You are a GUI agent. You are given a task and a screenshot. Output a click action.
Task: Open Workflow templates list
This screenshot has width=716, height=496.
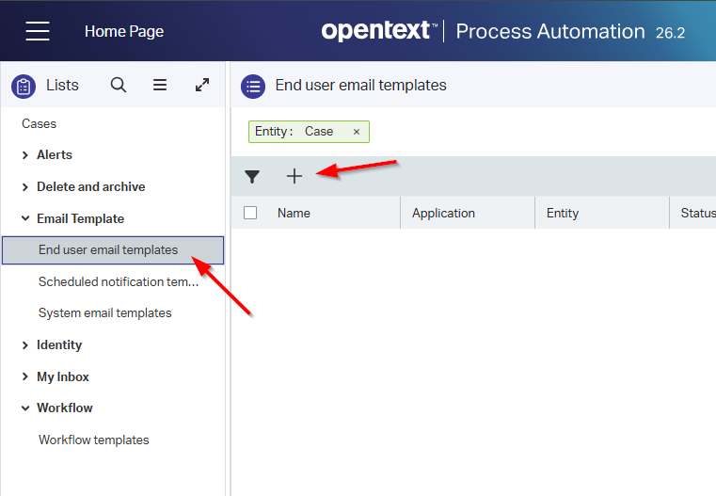pos(93,440)
